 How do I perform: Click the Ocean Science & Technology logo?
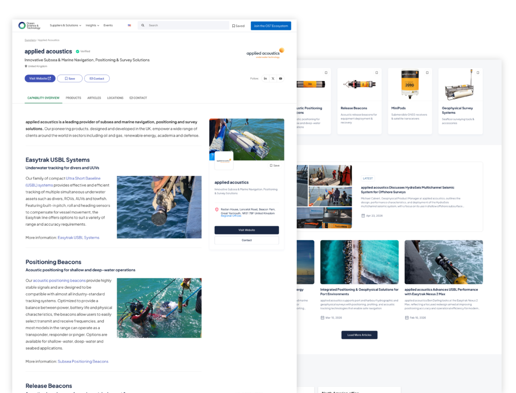(29, 25)
